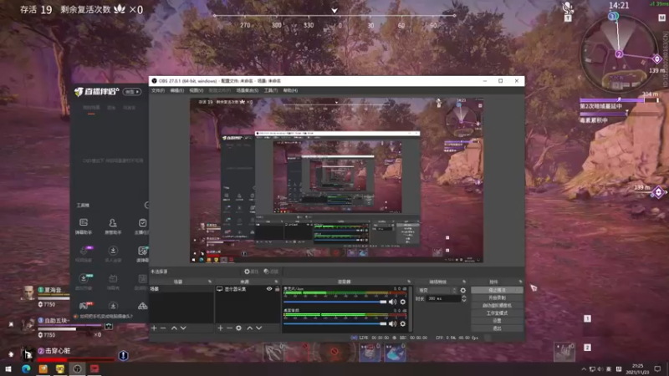Collapse the 工具箱 toolbox with the round arrow
The width and height of the screenshot is (669, 376).
tap(146, 205)
